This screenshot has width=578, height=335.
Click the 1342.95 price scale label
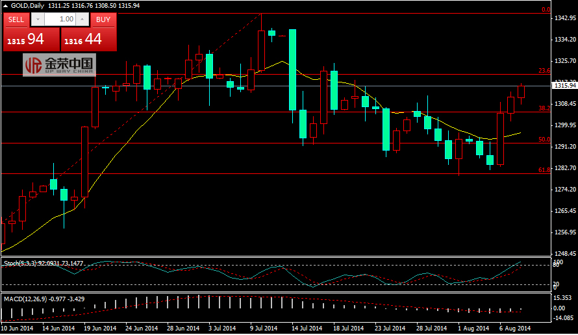(x=564, y=18)
